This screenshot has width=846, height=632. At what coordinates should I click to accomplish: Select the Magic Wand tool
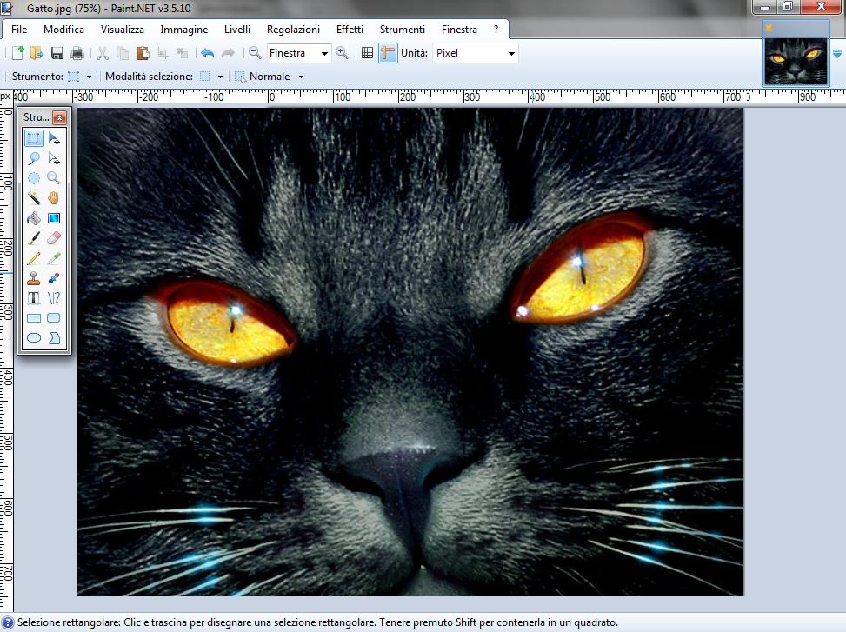[34, 198]
